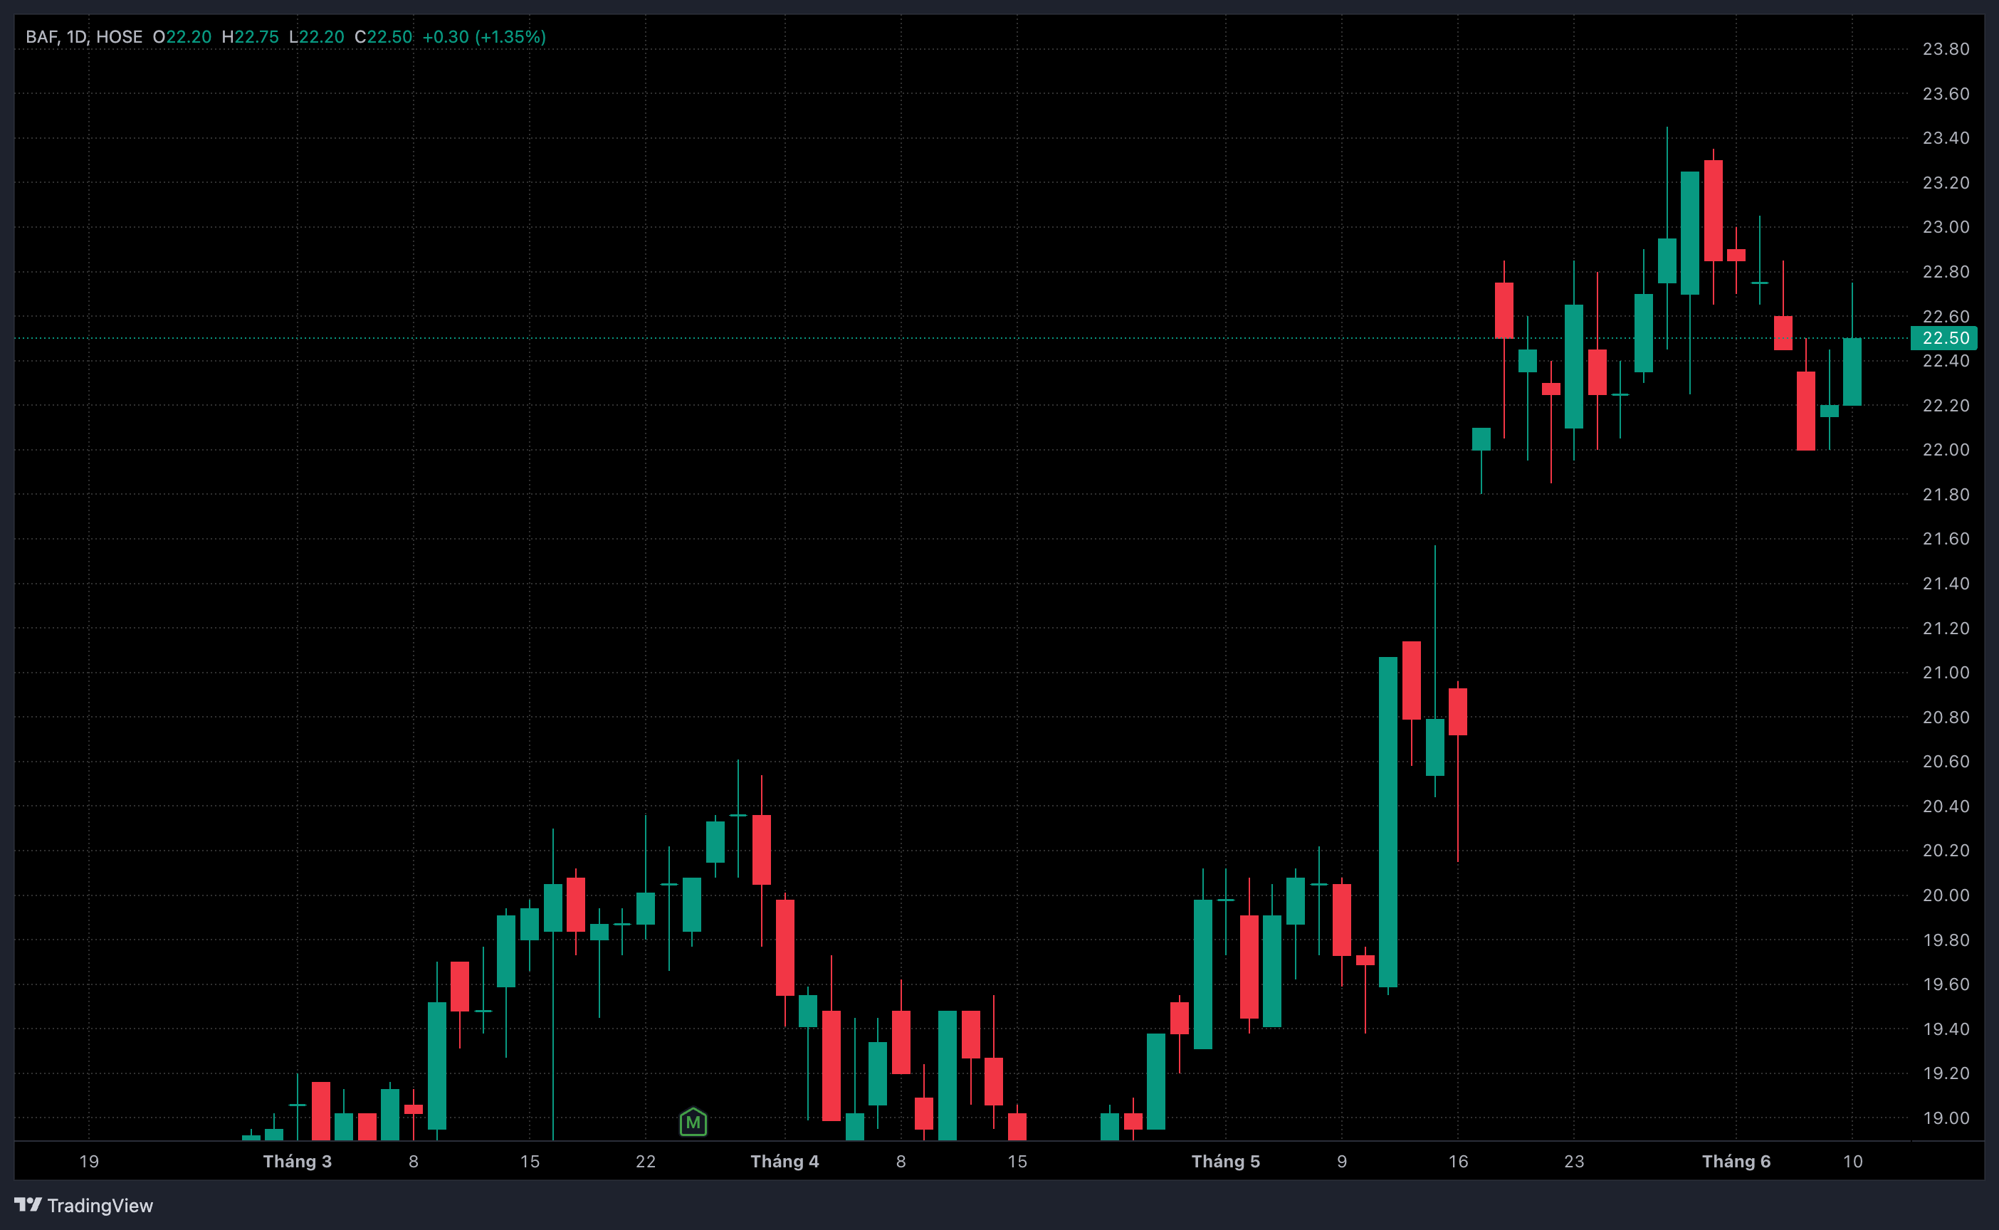Click the close value C22.50

383,36
